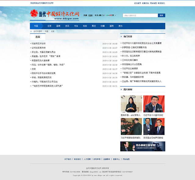The height and width of the screenshot is (180, 195).
Task: Select the 名家 tab heading
Action: pos(37,37)
